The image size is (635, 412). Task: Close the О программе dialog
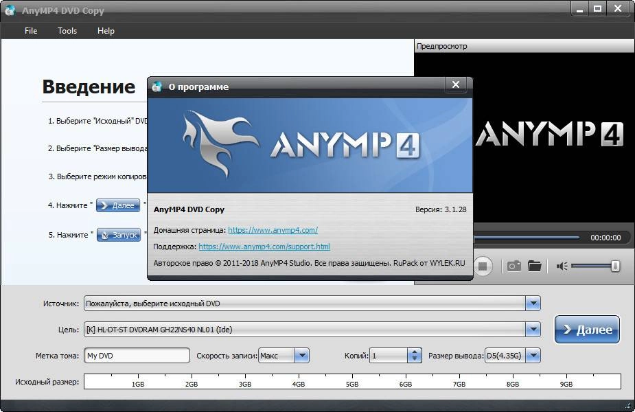coord(456,84)
